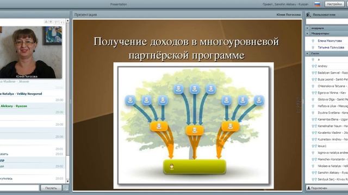Select guest lexus1
The image size is (348, 195).
[322, 146]
